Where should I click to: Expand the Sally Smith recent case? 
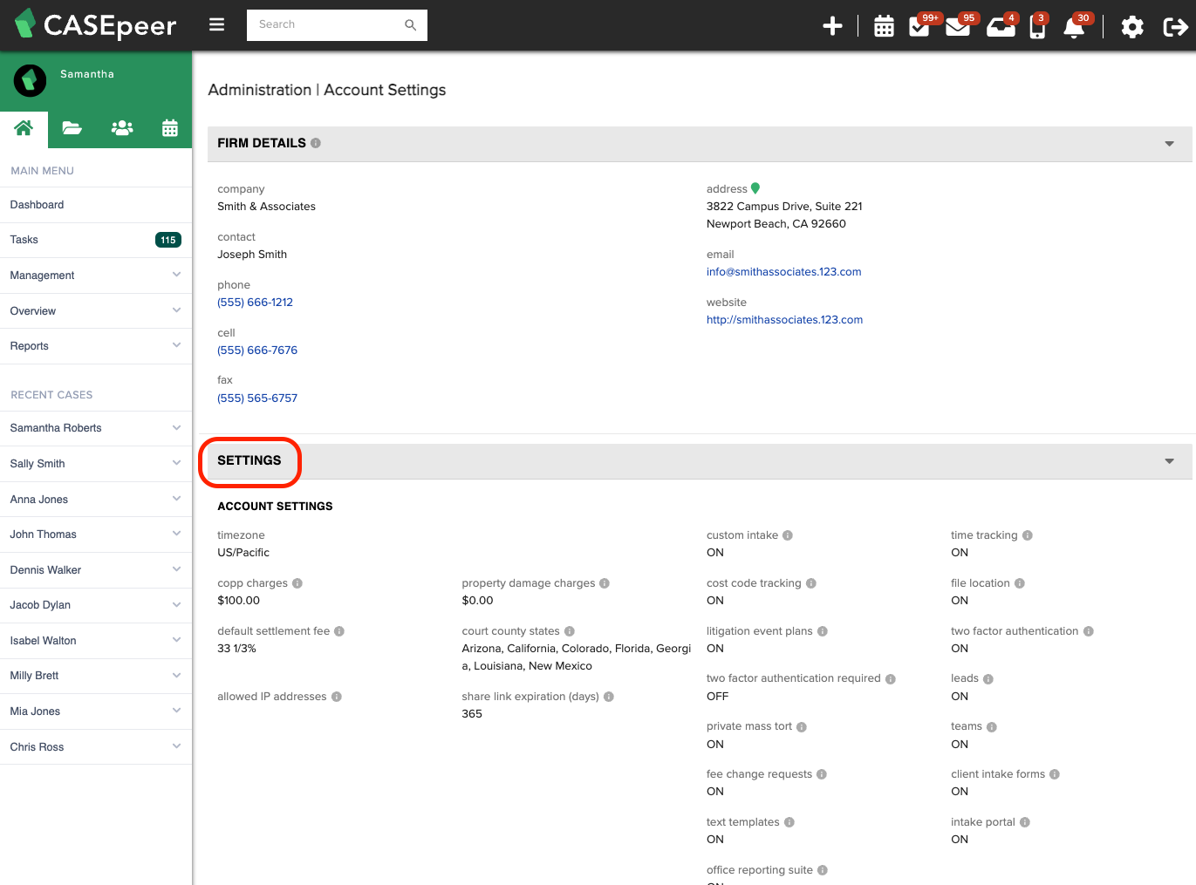point(177,463)
